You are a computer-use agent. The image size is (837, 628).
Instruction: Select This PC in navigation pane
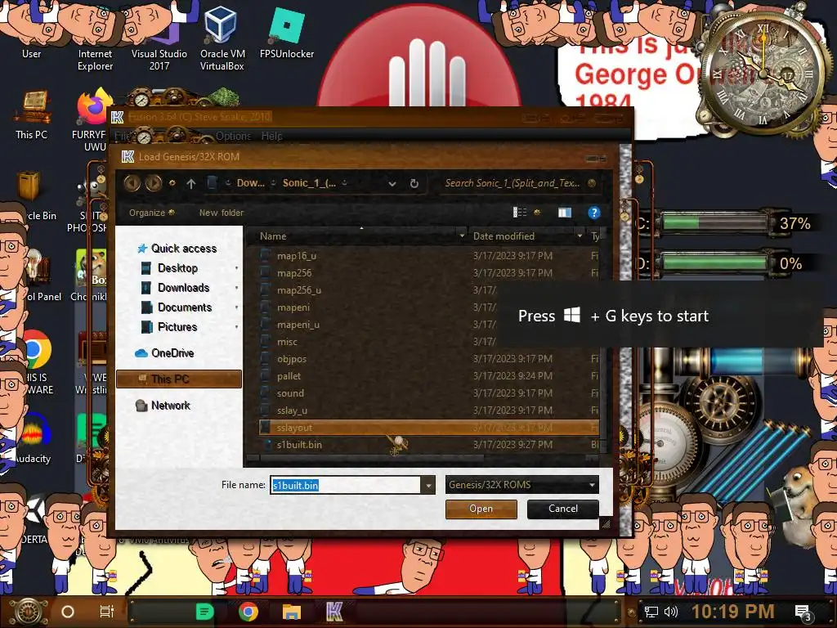pos(179,379)
